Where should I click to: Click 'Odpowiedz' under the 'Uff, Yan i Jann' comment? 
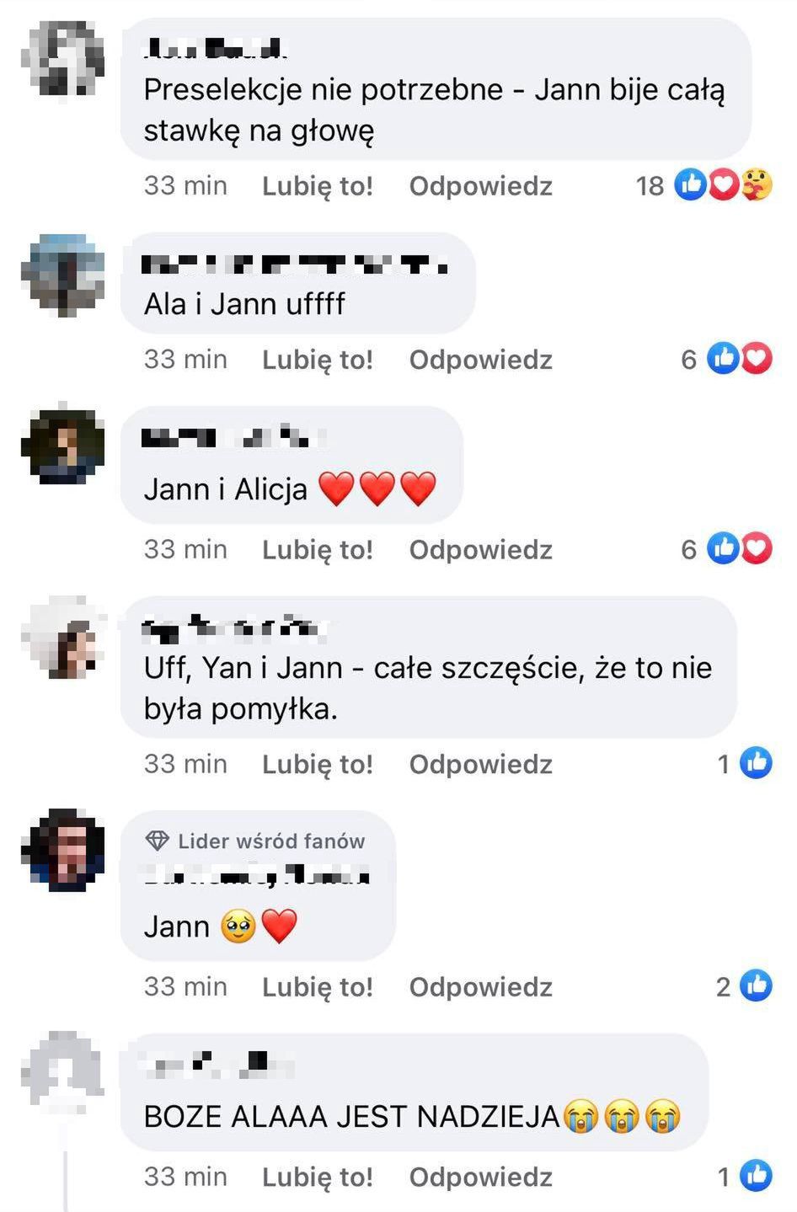point(481,764)
